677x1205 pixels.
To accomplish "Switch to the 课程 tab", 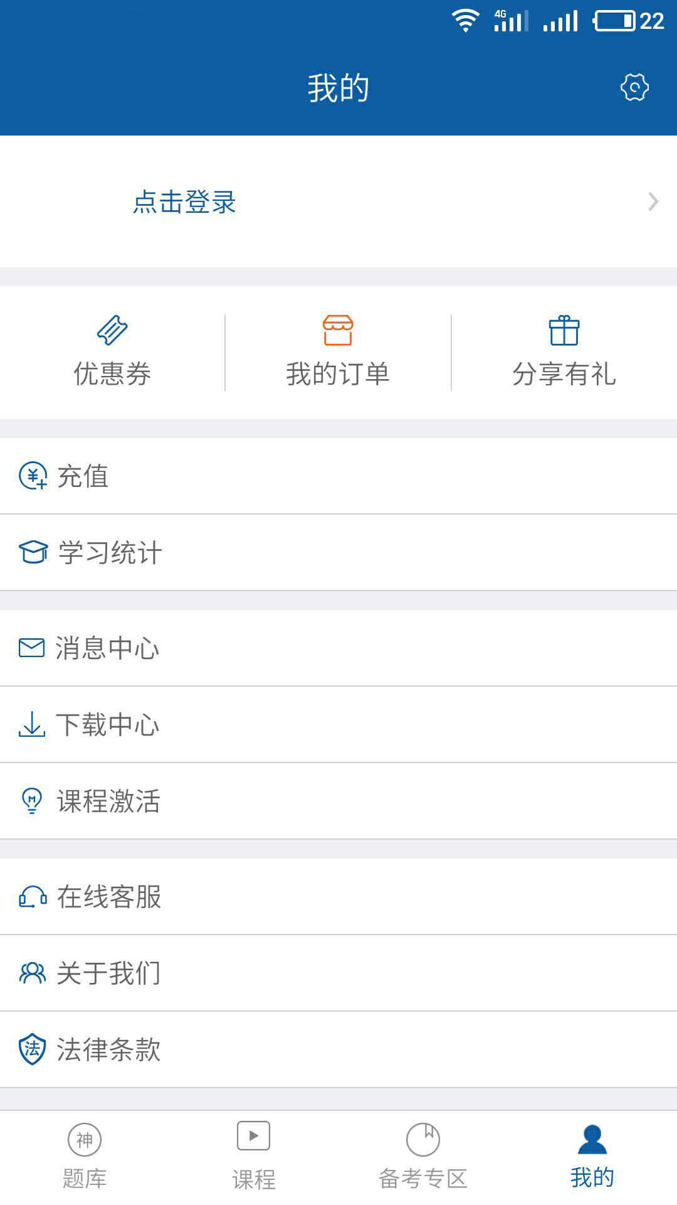I will point(254,1156).
